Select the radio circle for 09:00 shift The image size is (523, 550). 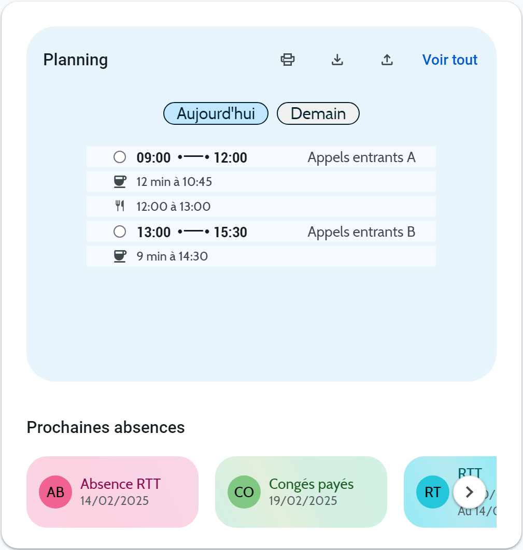click(x=120, y=157)
